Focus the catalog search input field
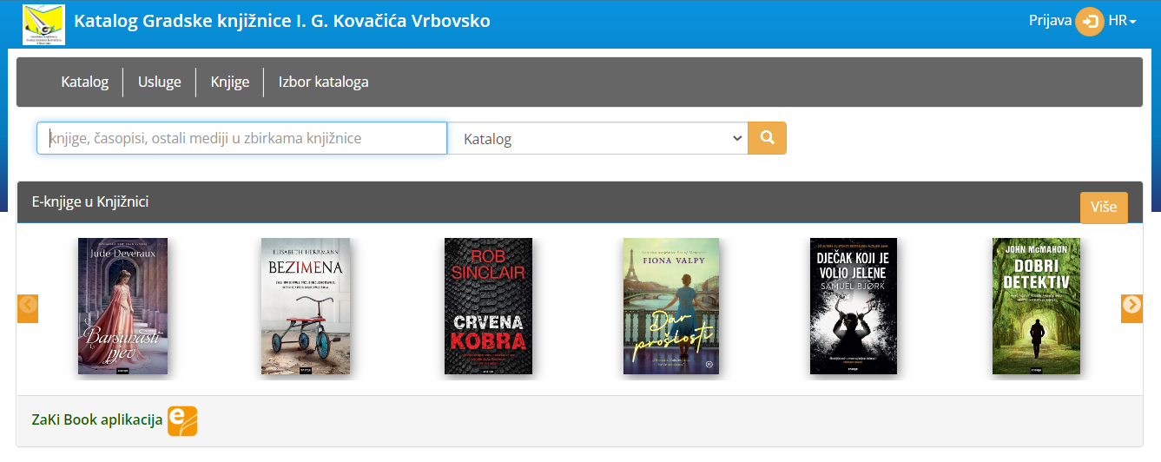1161x462 pixels. [x=241, y=138]
